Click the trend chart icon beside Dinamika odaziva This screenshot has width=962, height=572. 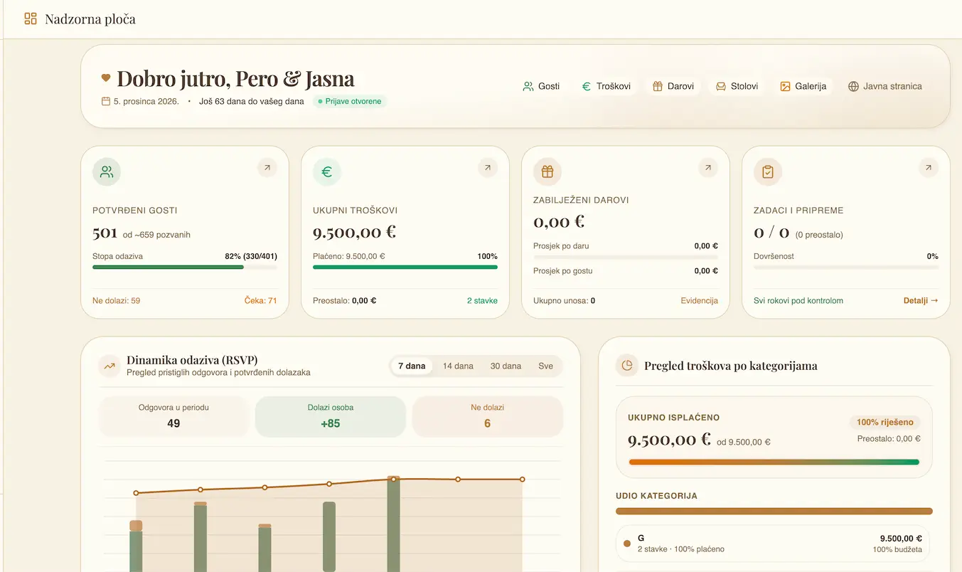coord(109,366)
